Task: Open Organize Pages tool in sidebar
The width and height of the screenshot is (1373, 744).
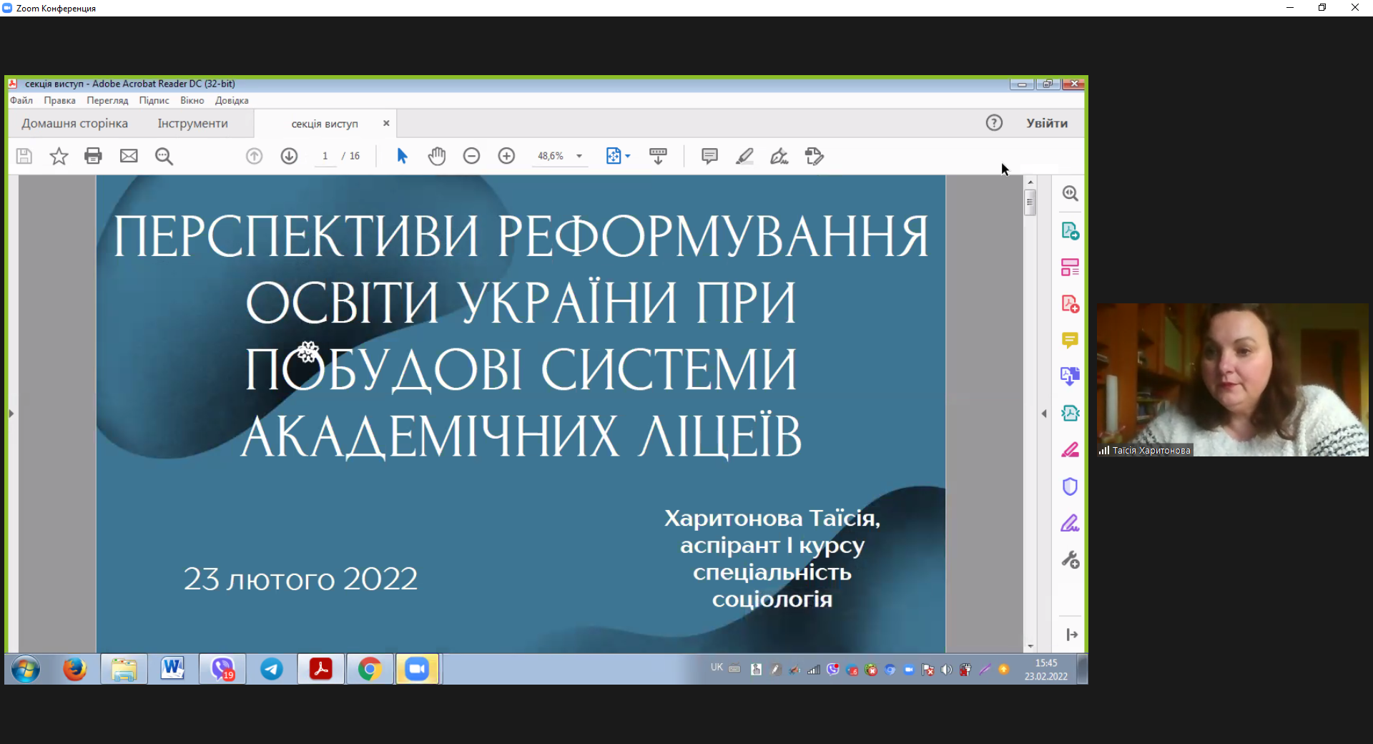Action: [x=1070, y=267]
